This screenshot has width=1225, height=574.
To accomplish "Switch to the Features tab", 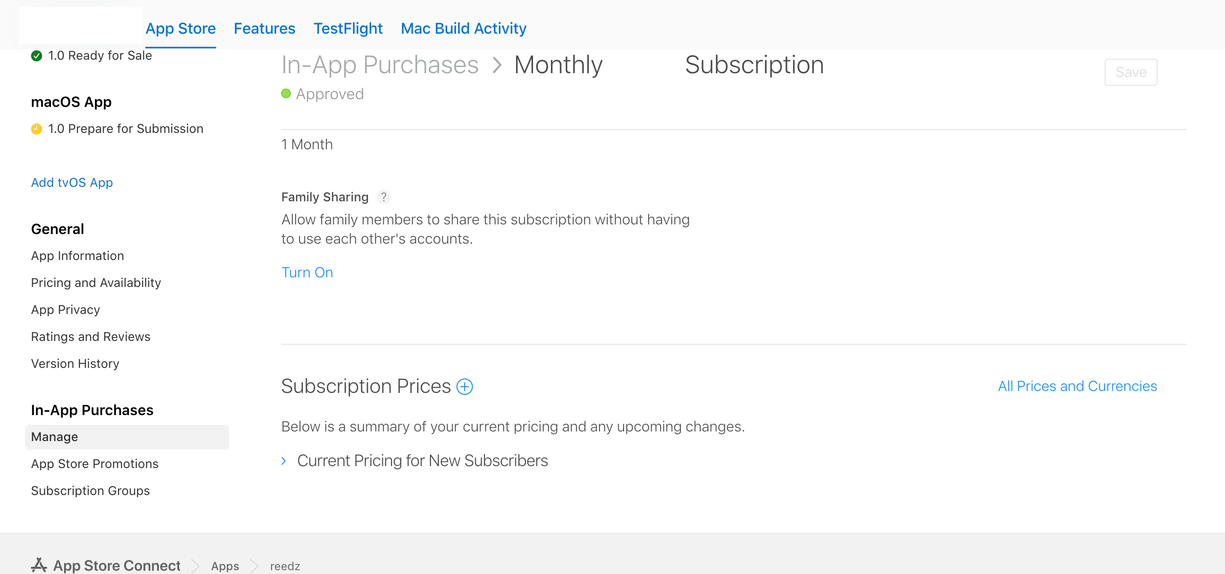I will click(x=264, y=28).
